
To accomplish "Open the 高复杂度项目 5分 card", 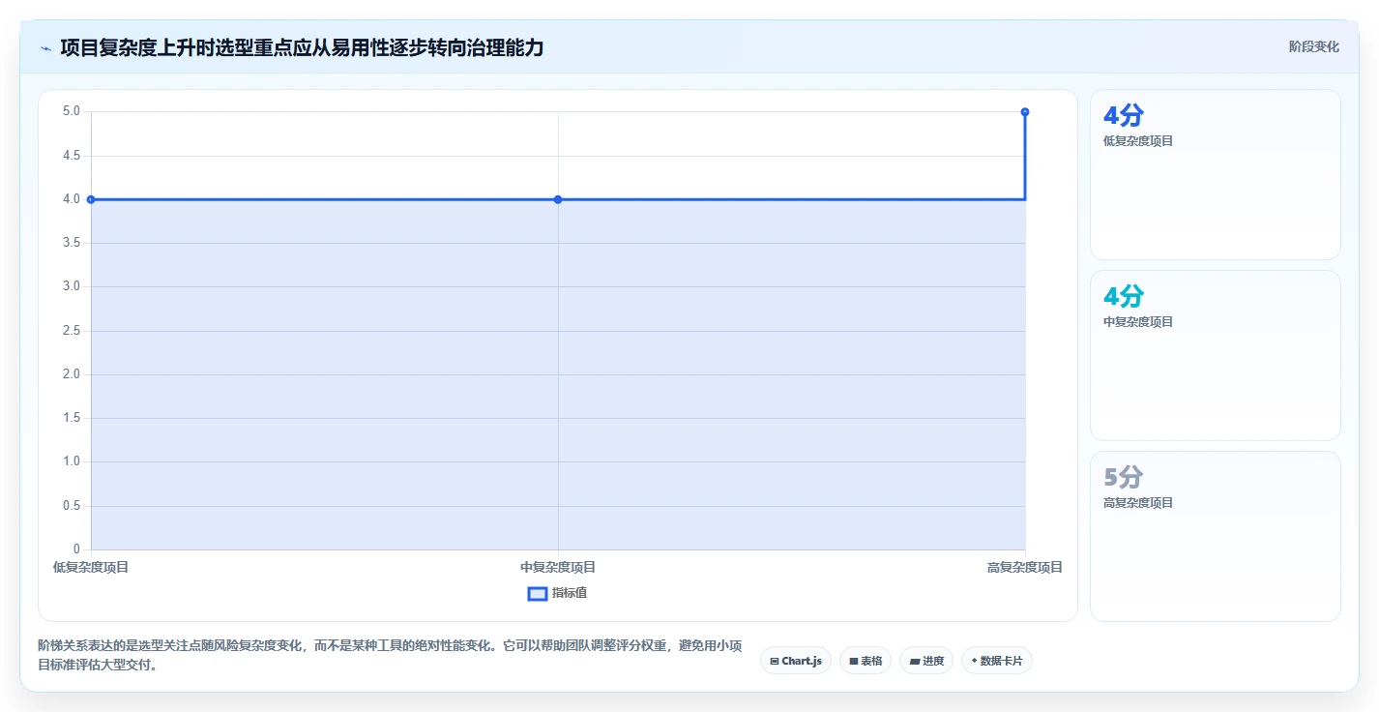I will pyautogui.click(x=1216, y=537).
